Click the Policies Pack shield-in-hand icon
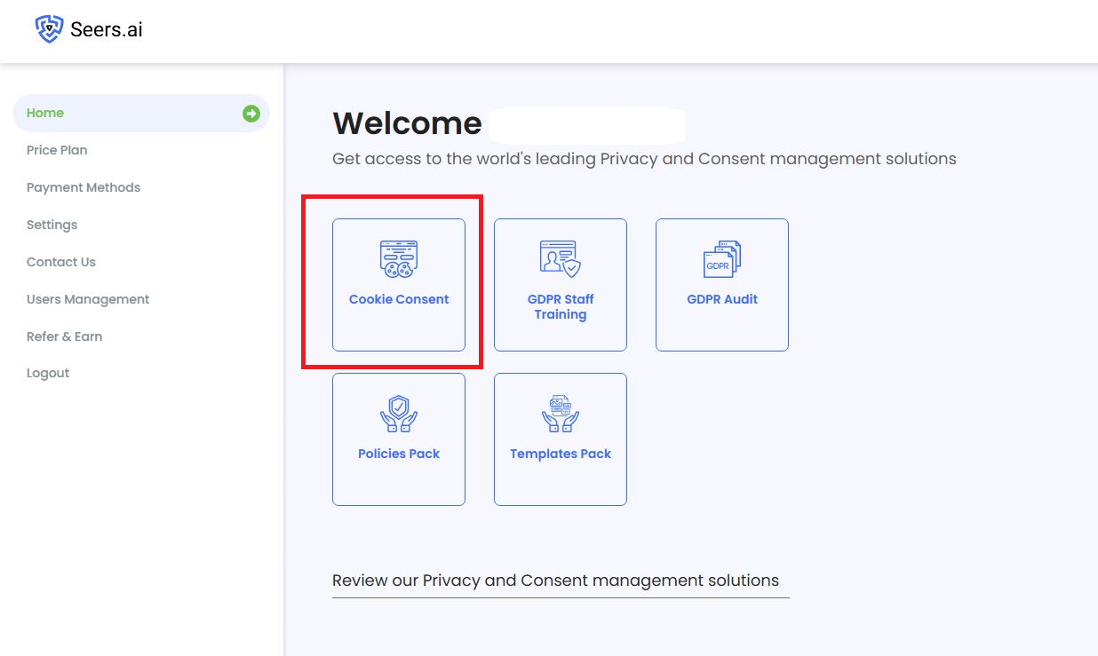Screen dimensions: 1098x656 tap(398, 412)
